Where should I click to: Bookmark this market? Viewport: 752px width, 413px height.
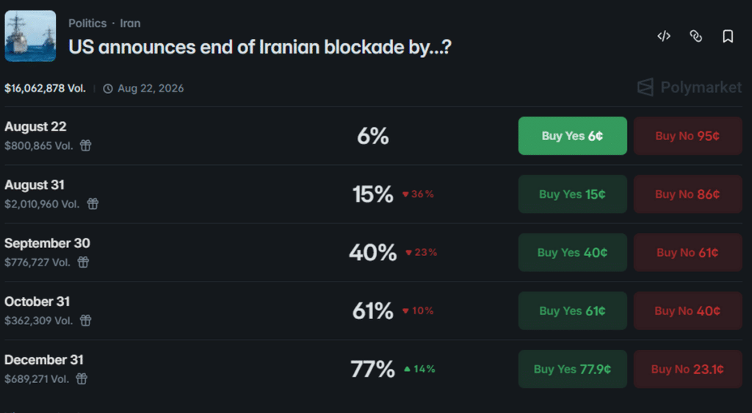pos(728,36)
